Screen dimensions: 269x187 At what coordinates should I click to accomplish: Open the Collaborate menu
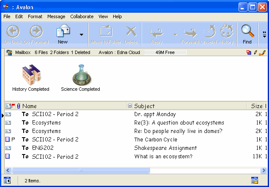click(82, 16)
